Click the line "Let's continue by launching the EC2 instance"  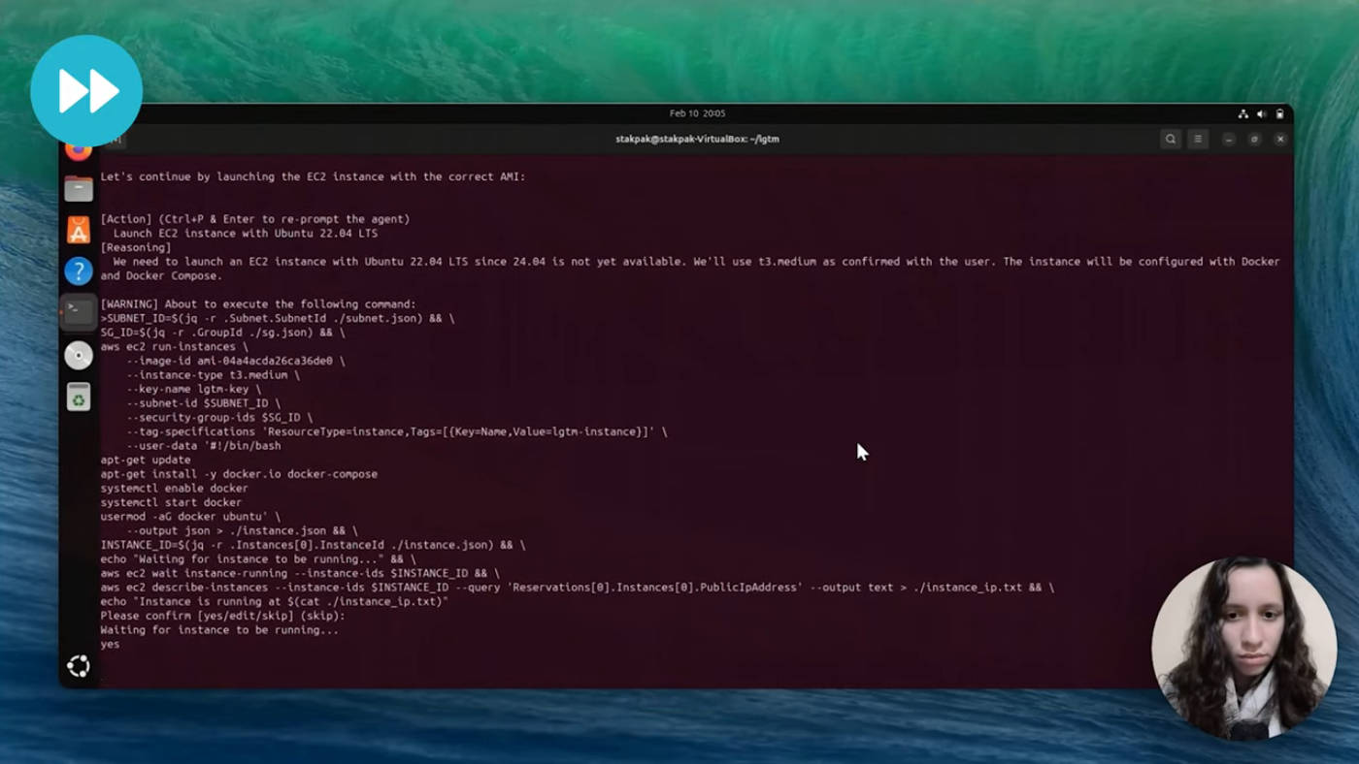pyautogui.click(x=313, y=176)
